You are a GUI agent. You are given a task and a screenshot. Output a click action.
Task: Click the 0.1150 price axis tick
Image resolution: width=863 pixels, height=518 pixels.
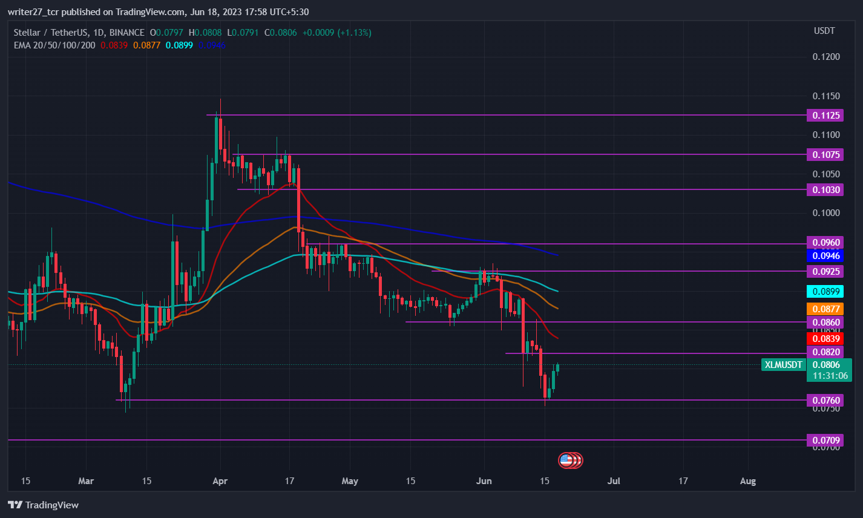click(826, 96)
